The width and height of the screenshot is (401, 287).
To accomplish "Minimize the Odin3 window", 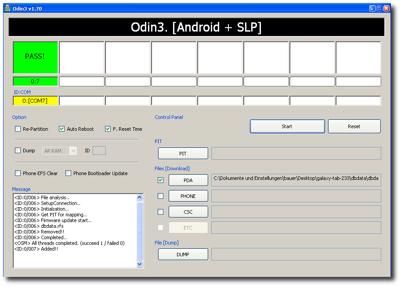I will [372, 8].
